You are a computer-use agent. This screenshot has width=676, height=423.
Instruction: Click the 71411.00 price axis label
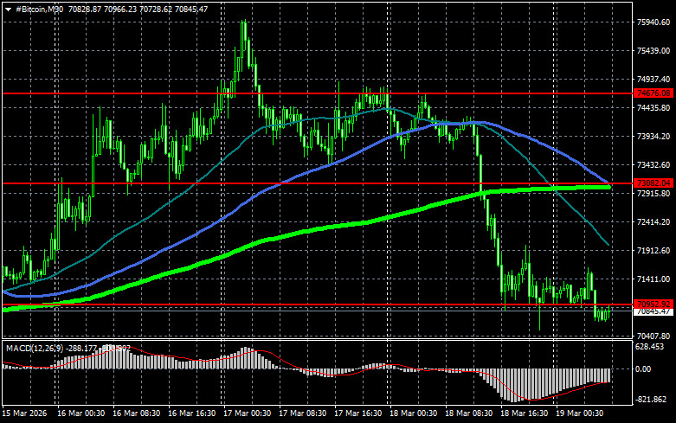[653, 279]
